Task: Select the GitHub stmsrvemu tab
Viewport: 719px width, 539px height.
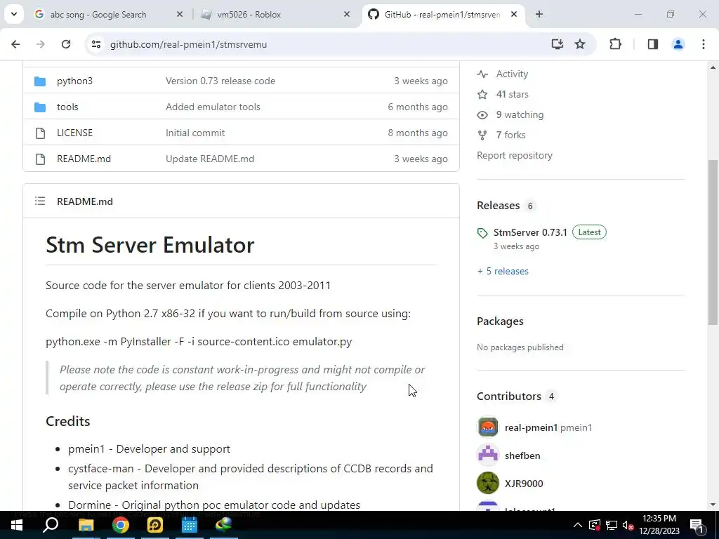Action: 442,15
